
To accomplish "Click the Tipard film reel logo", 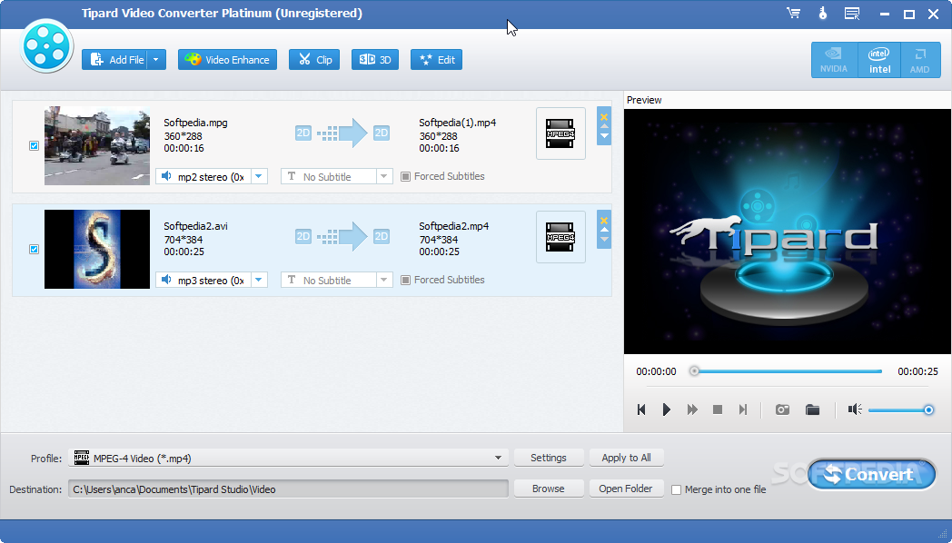I will pyautogui.click(x=46, y=46).
